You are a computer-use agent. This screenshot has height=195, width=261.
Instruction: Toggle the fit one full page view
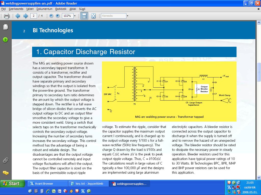click(93, 16)
